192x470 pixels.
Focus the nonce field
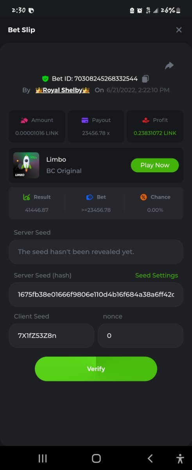(140, 336)
